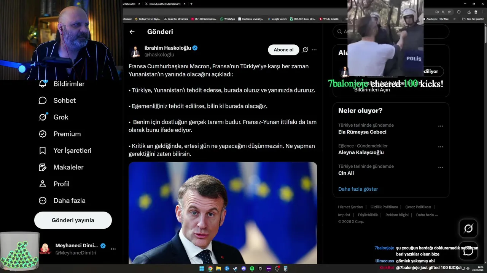Open options dots for Cin Ali trend

(x=441, y=167)
